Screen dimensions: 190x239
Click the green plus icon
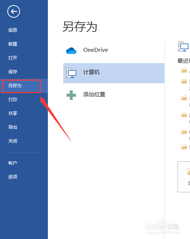pos(71,95)
